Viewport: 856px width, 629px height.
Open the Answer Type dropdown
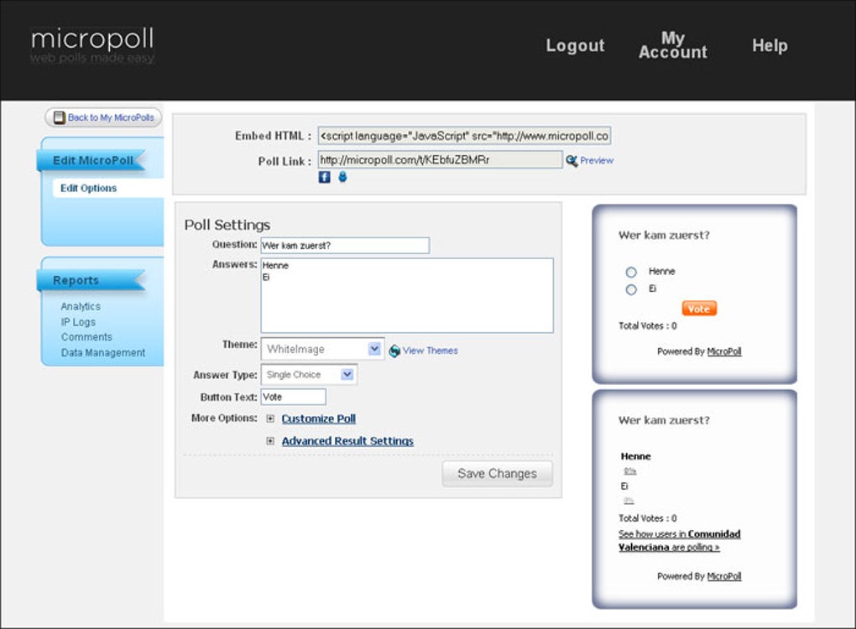pyautogui.click(x=309, y=375)
